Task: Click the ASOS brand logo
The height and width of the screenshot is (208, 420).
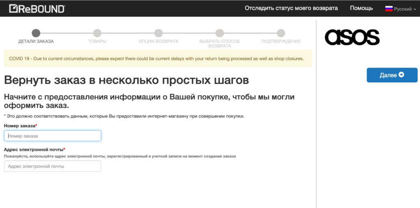Action: (352, 37)
